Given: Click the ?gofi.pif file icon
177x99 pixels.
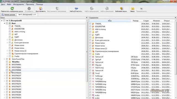Looking at the screenshot, I should [x=93, y=59].
